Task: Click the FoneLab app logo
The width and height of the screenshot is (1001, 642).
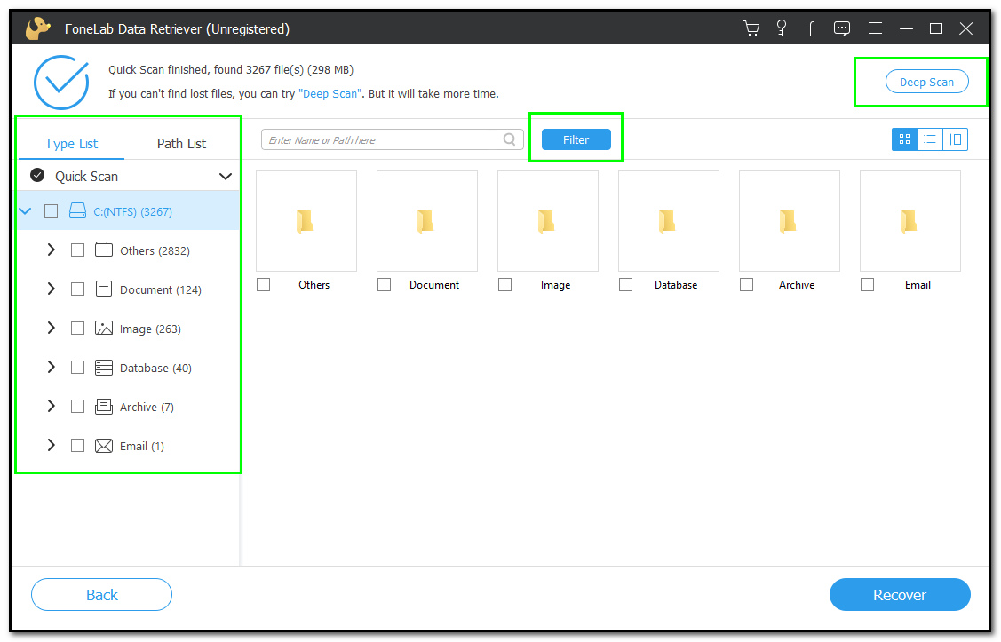Action: (37, 28)
